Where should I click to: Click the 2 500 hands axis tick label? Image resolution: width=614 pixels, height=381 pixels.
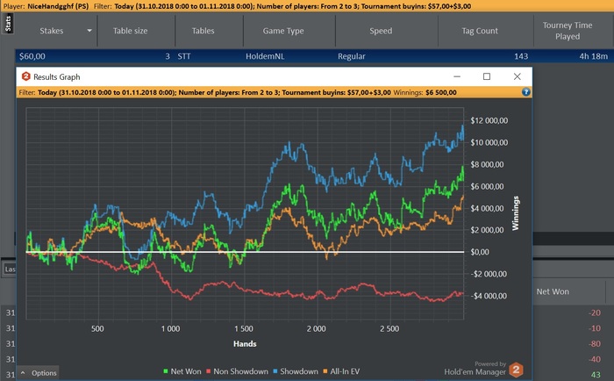(x=389, y=328)
